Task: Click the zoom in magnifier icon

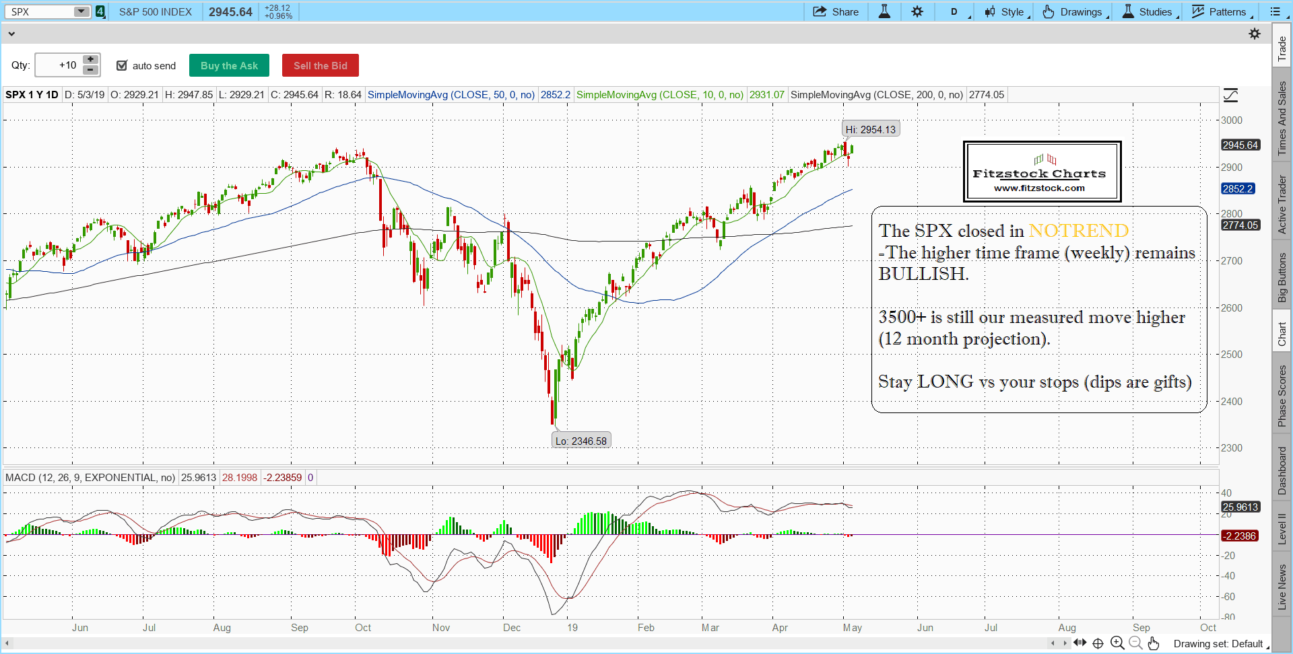Action: pos(1117,643)
